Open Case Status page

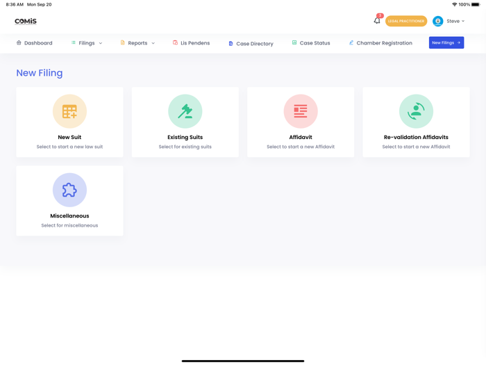(x=311, y=43)
